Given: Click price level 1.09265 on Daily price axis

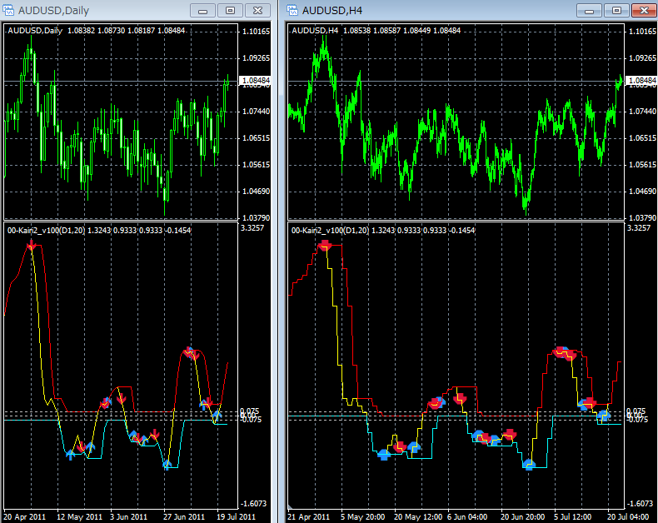Looking at the screenshot, I should click(x=256, y=58).
